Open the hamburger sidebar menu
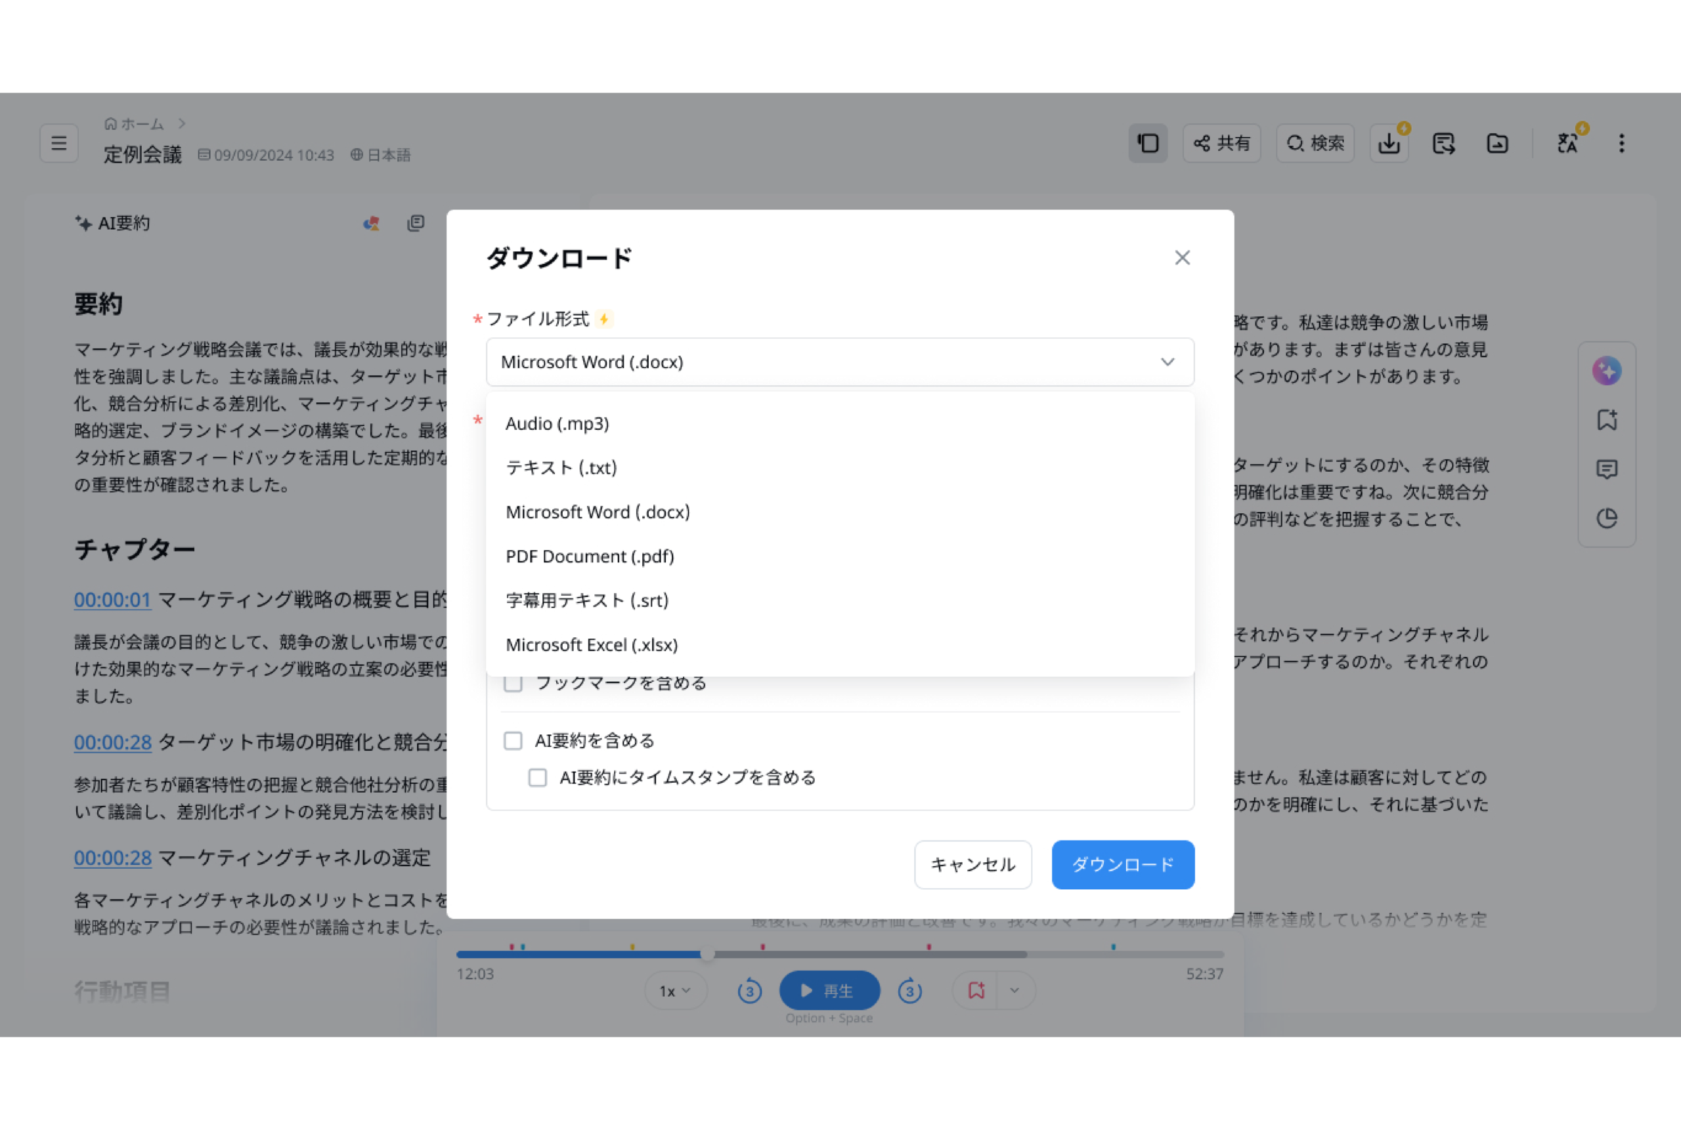1681x1130 pixels. (x=59, y=144)
